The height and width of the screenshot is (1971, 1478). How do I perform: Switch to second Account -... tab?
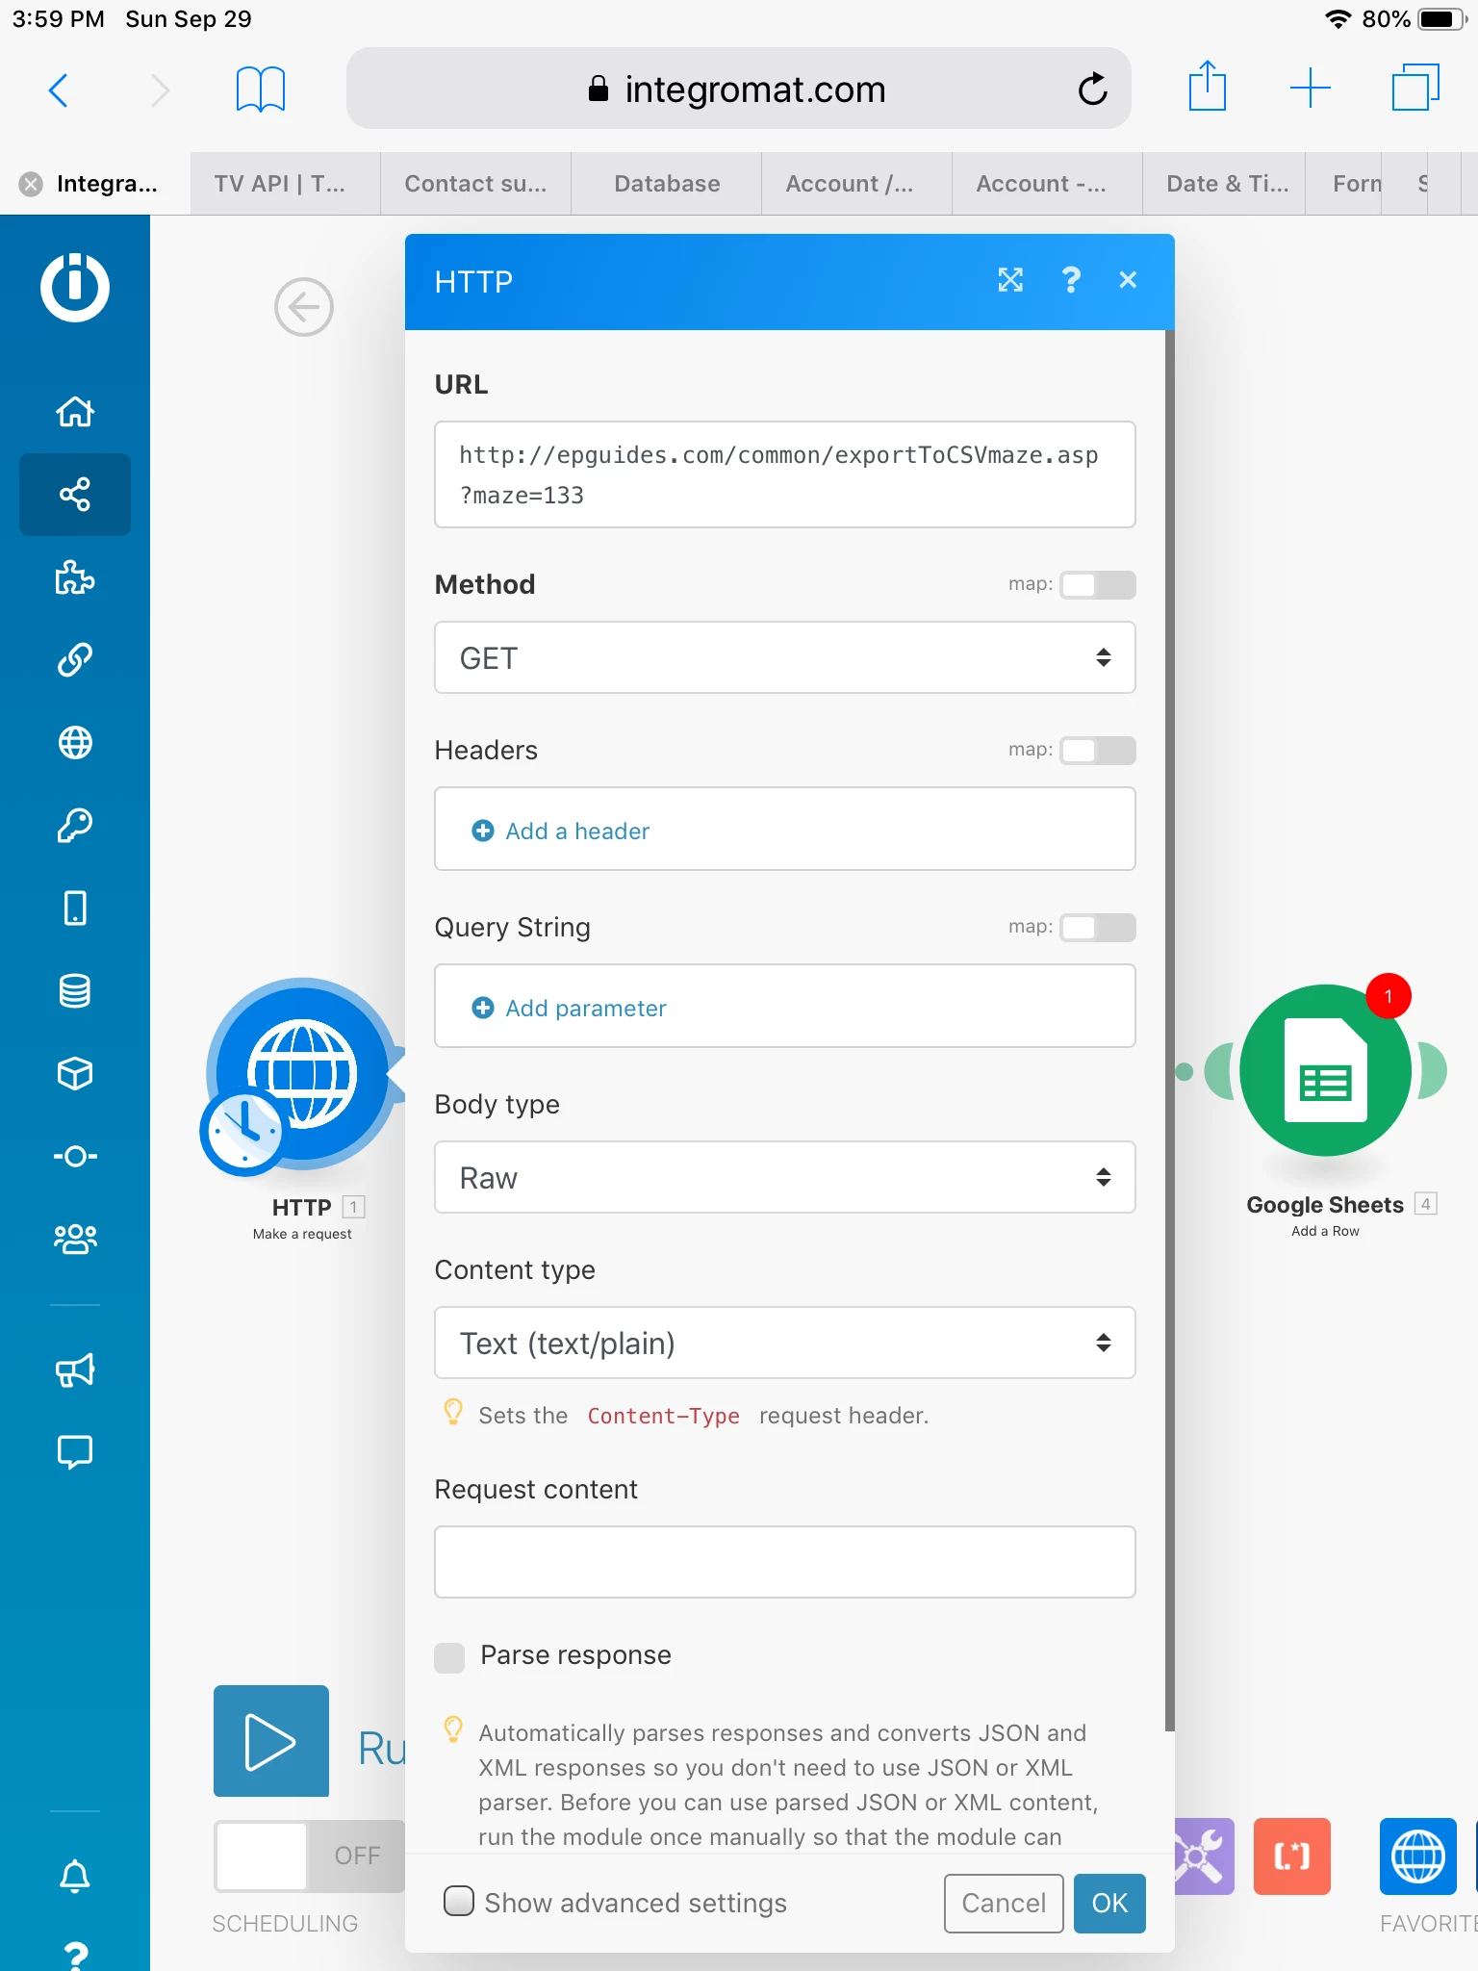(x=1046, y=184)
